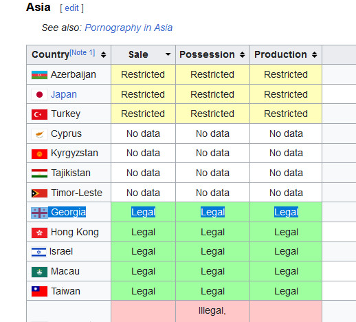Open the Note 1 superscript reference
This screenshot has width=356, height=322.
82,52
